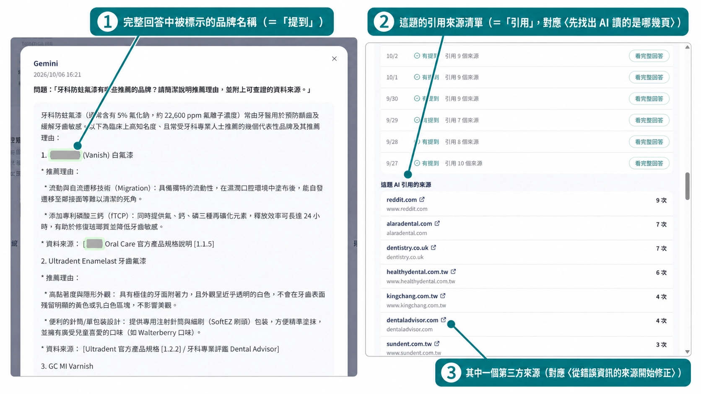Image resolution: width=701 pixels, height=394 pixels.
Task: Open kingchang.com.tw external link icon
Action: (x=443, y=296)
